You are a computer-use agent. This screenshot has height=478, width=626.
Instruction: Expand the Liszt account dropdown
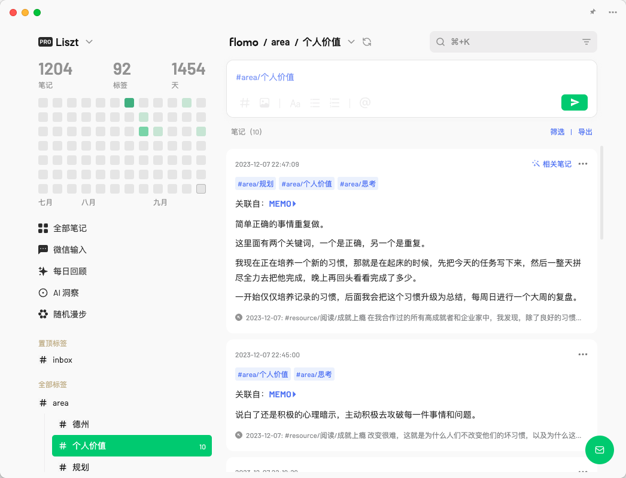click(x=89, y=42)
